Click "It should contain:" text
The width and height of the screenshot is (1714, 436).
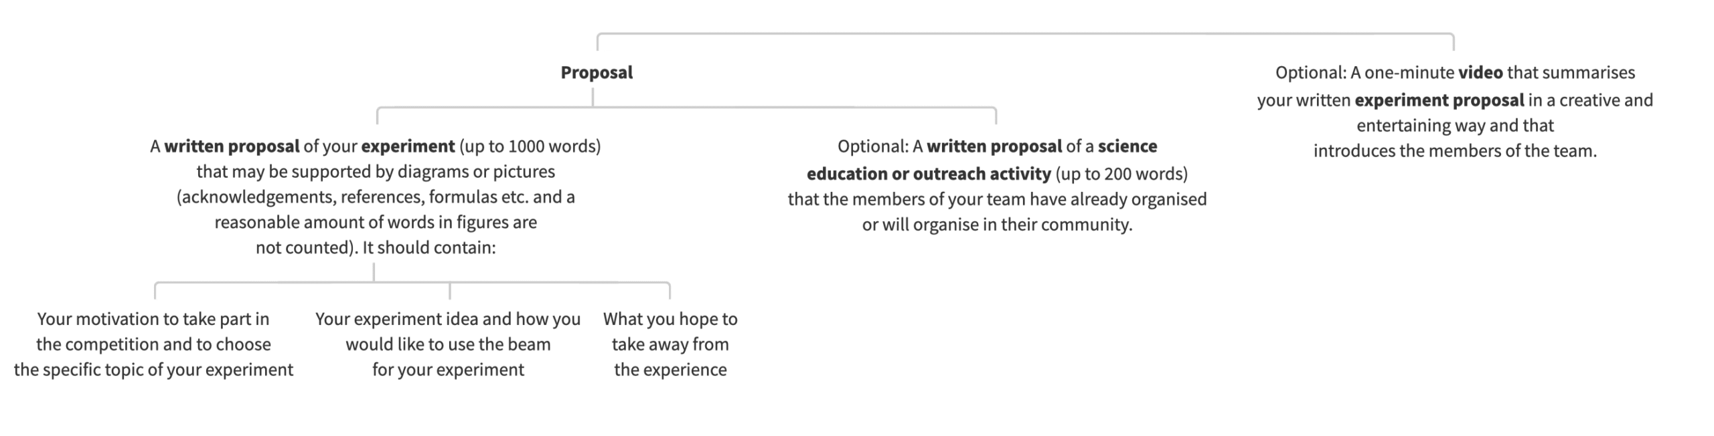[428, 248]
